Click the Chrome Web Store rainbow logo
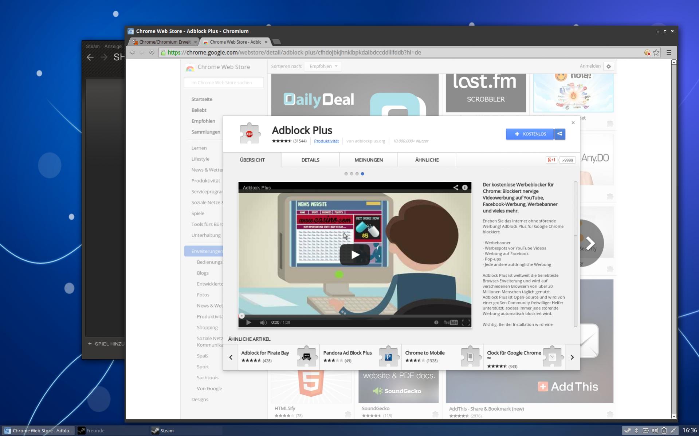Viewport: 699px width, 436px height. click(x=190, y=67)
